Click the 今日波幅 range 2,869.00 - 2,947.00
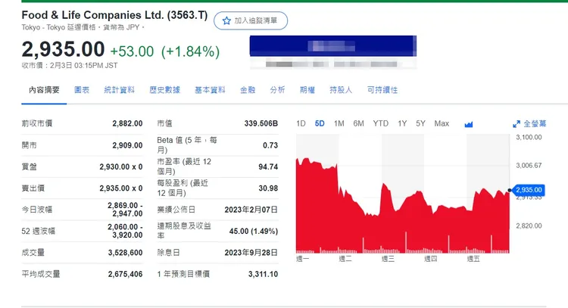This screenshot has width=568, height=308. [125, 210]
